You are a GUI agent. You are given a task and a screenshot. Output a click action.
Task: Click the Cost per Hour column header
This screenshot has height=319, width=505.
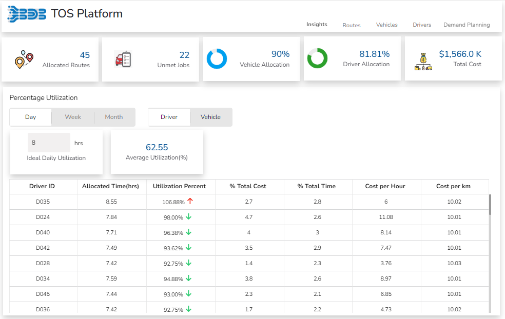click(385, 186)
